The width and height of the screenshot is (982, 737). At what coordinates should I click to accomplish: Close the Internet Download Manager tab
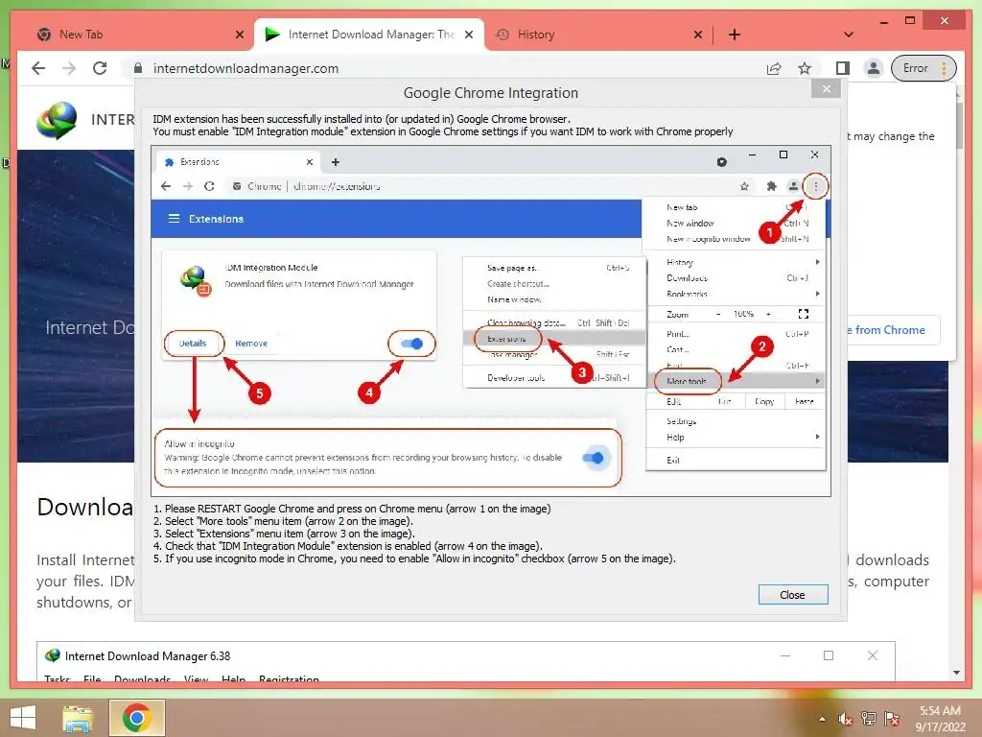468,35
